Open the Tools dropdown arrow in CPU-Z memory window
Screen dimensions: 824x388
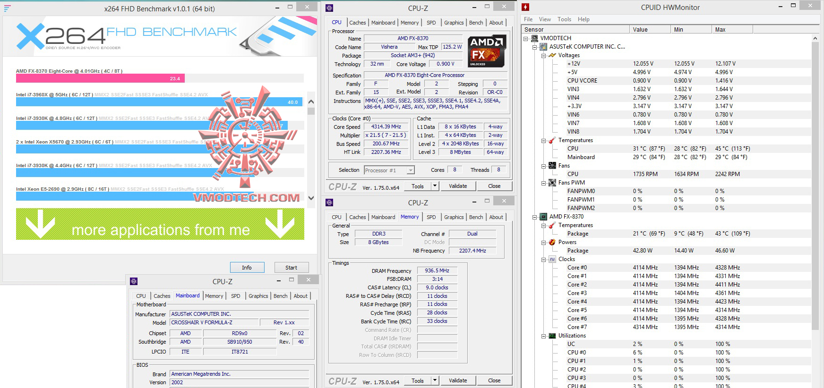tap(435, 380)
